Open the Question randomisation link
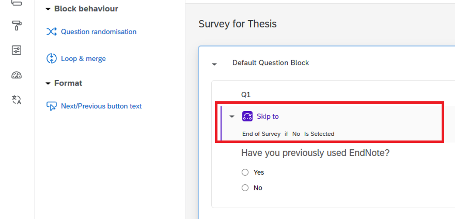Image resolution: width=455 pixels, height=219 pixels. [x=99, y=32]
